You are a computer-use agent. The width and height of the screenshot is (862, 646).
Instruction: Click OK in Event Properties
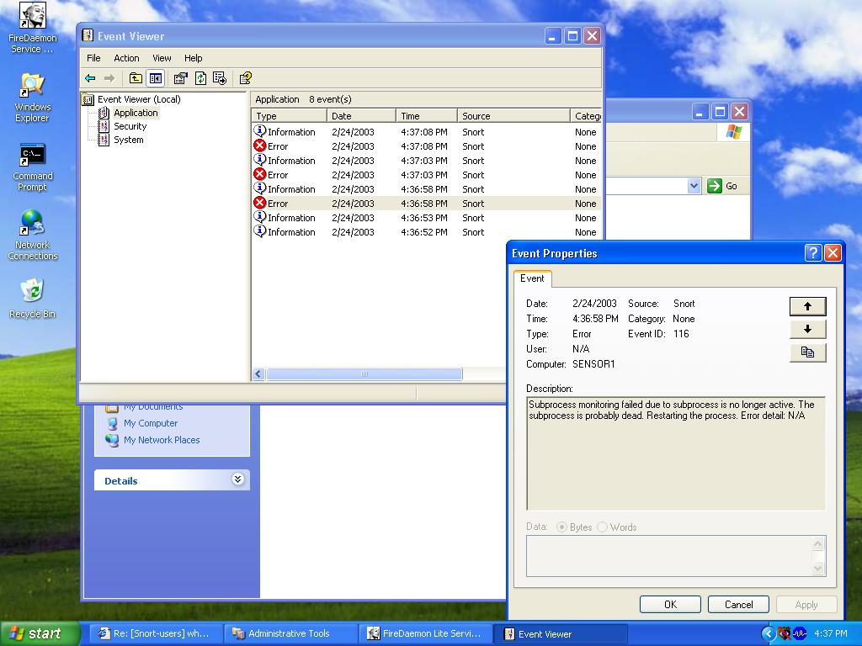[x=670, y=604]
